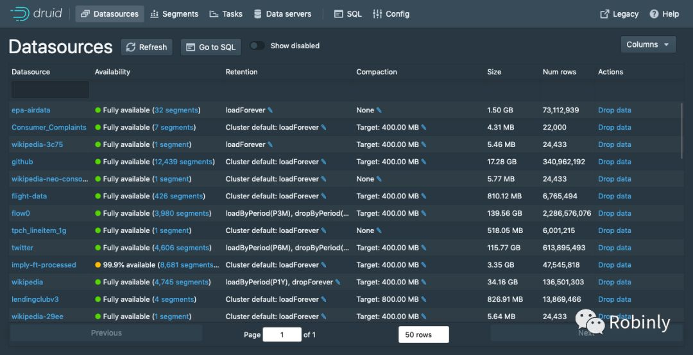Click Drop data for flow0
Viewport: 693px width, 355px height.
[614, 214]
